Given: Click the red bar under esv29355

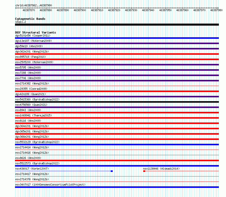Looking at the screenshot, I should pyautogui.click(x=117, y=91).
